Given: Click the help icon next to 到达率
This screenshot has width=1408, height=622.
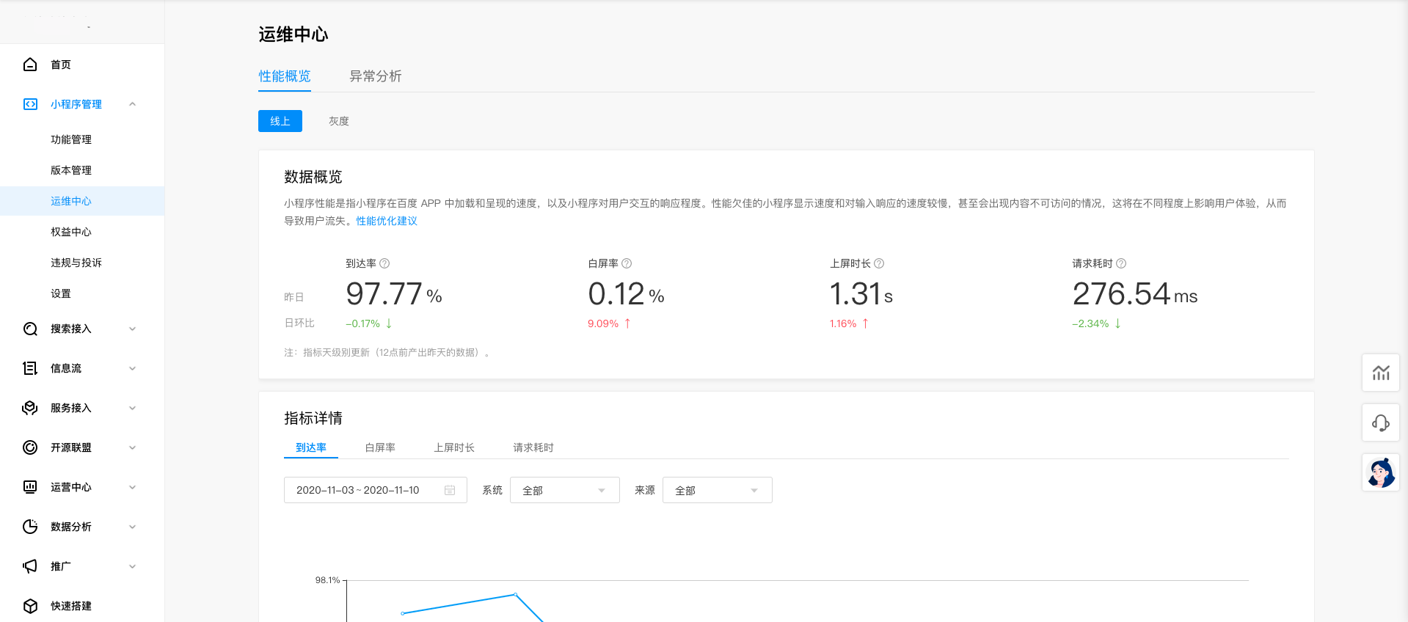Looking at the screenshot, I should [384, 263].
